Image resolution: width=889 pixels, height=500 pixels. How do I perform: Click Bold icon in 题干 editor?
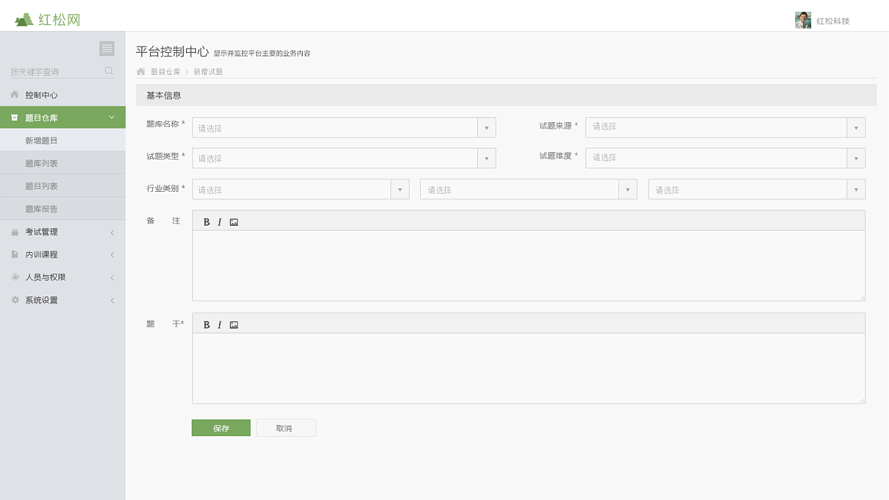[x=206, y=325]
